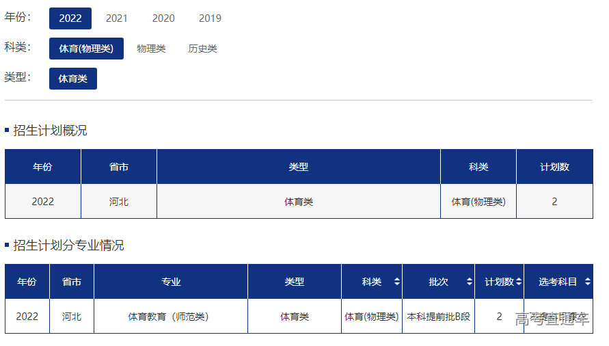609x346 pixels.
Task: Click the 省市 header in the major table
Action: pos(72,282)
